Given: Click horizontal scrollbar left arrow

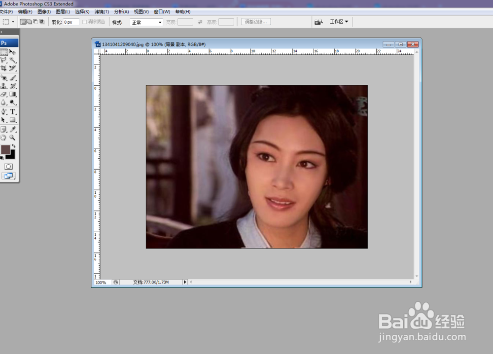Looking at the screenshot, I should tap(191, 282).
